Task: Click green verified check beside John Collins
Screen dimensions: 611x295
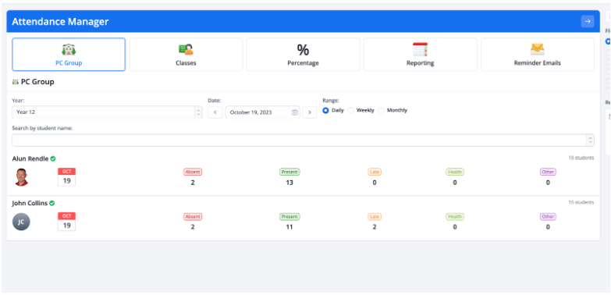Action: (x=52, y=203)
